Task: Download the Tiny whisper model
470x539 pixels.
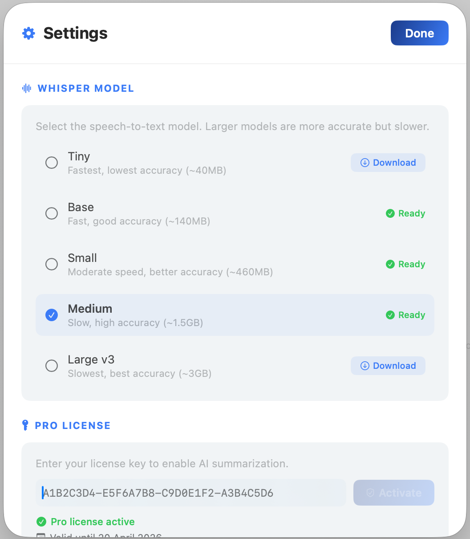Action: click(388, 163)
